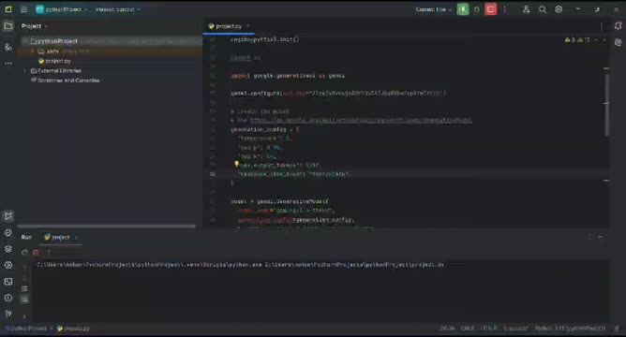This screenshot has width=626, height=337.
Task: Click project.py breadcrumb in the status bar
Action: (73, 329)
